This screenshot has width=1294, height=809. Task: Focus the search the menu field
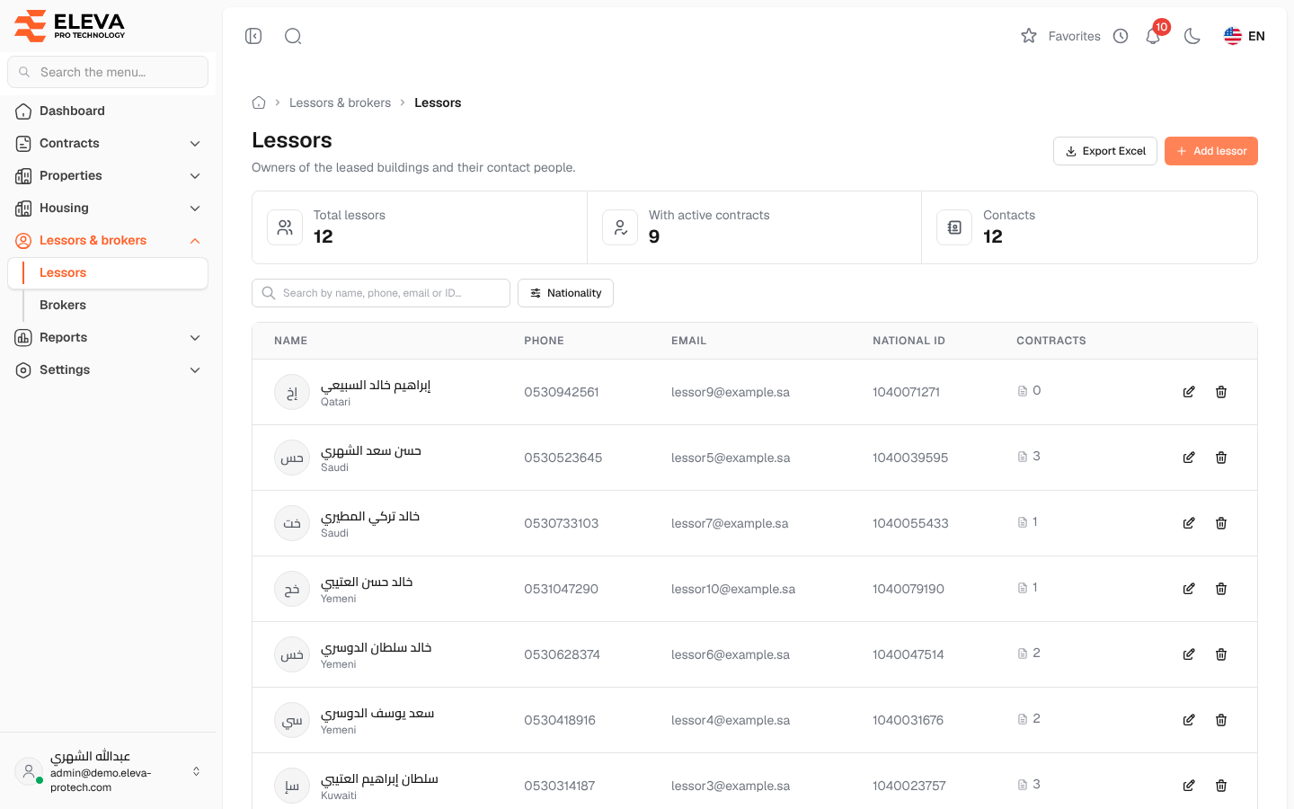pos(108,72)
